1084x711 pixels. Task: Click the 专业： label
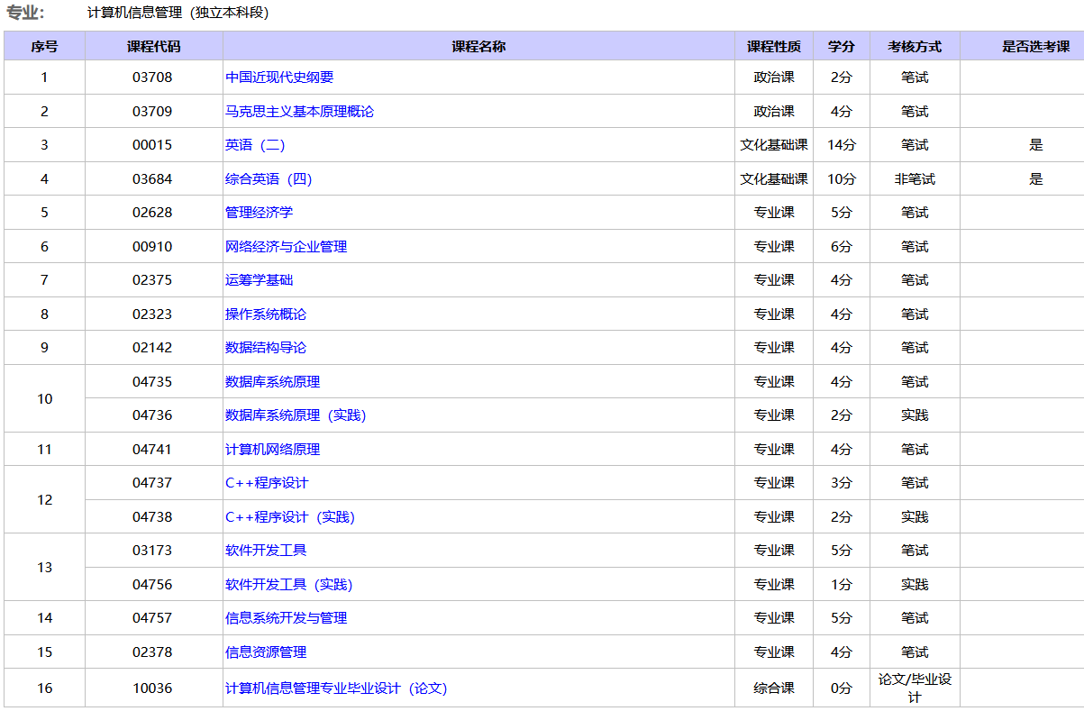25,13
